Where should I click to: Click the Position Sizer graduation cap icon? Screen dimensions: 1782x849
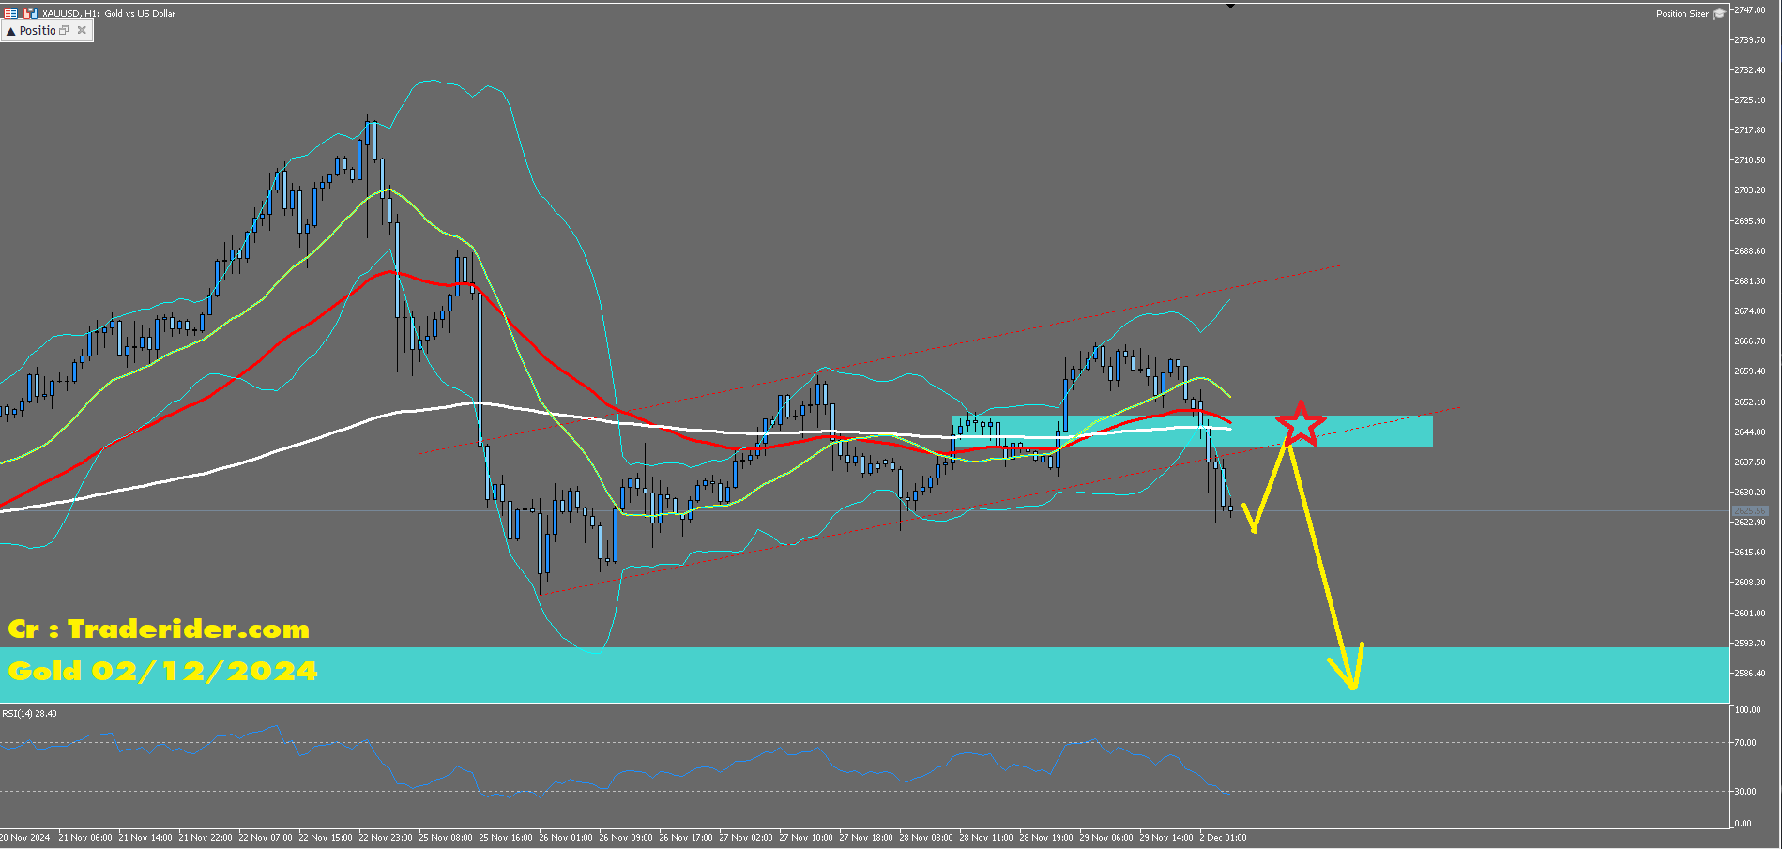[1719, 14]
